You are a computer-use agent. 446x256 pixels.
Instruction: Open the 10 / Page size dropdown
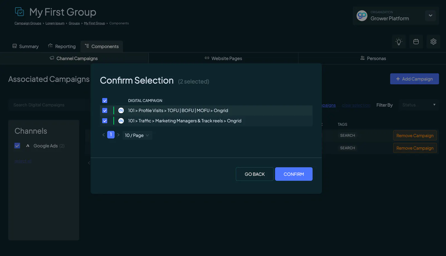coord(137,135)
